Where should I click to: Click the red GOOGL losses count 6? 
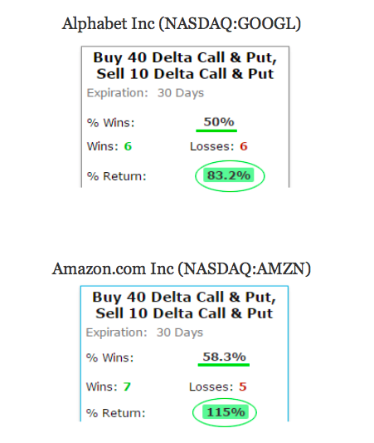(x=244, y=146)
